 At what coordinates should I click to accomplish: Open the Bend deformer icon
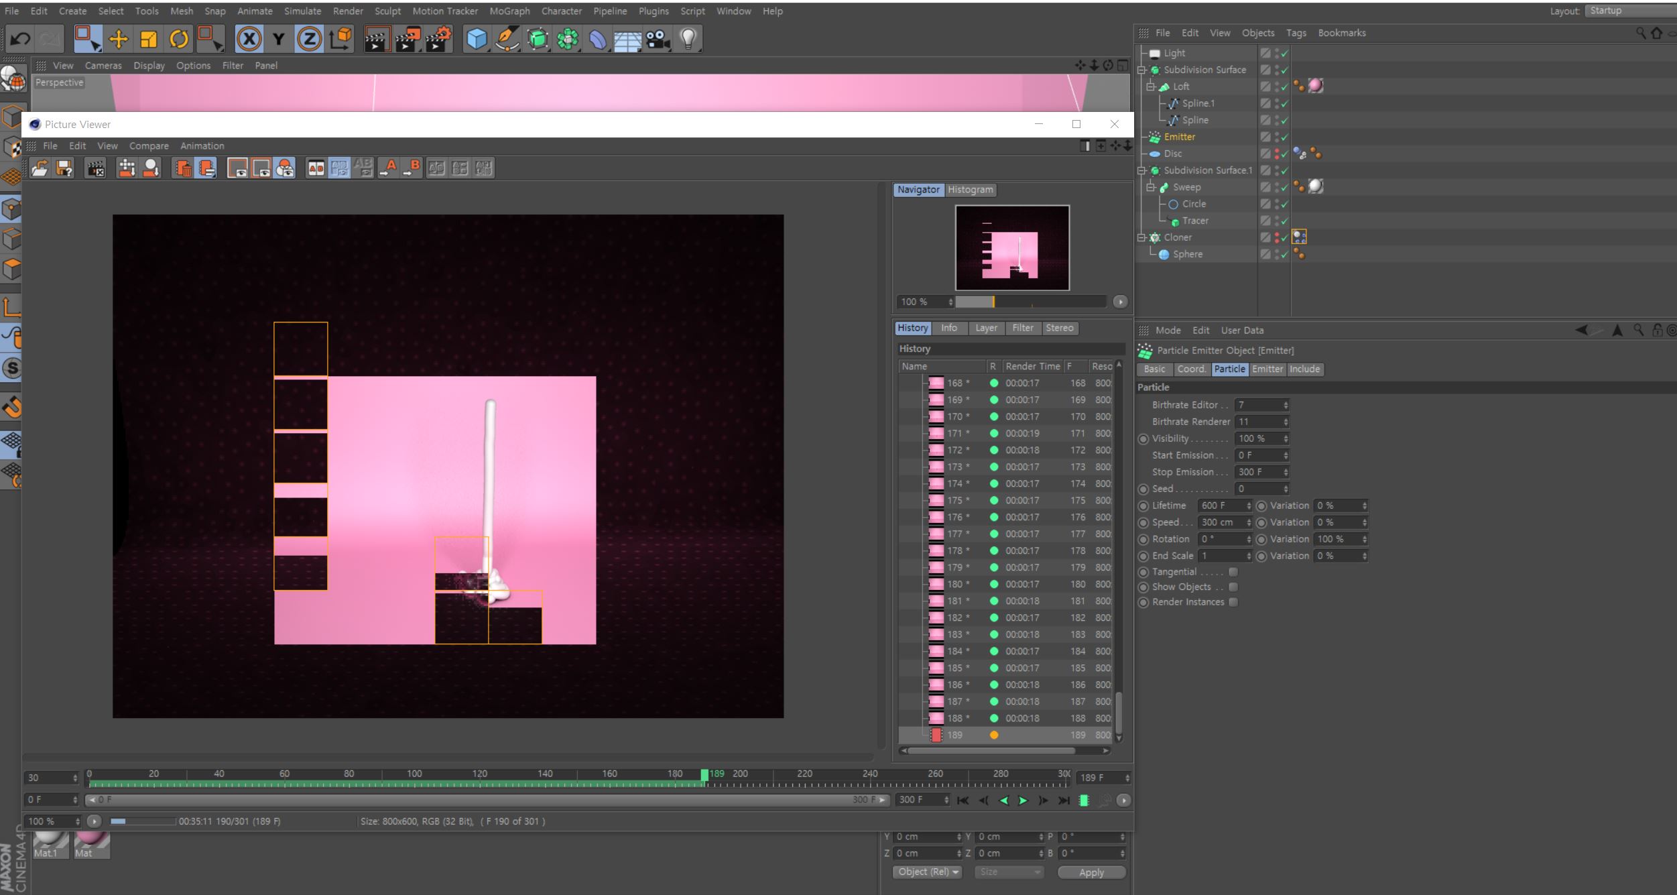tap(597, 39)
